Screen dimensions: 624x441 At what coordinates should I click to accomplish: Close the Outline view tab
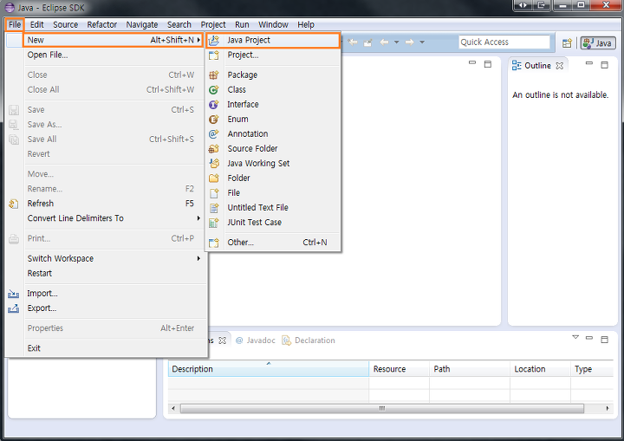click(560, 66)
